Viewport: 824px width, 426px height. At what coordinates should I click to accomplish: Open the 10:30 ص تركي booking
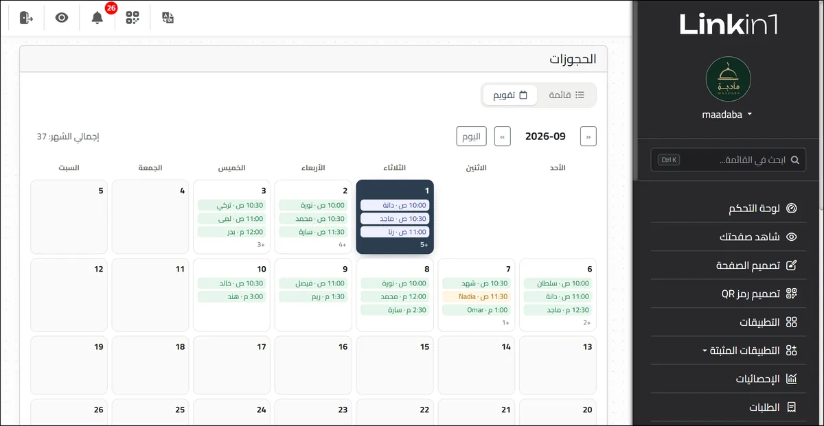(232, 205)
